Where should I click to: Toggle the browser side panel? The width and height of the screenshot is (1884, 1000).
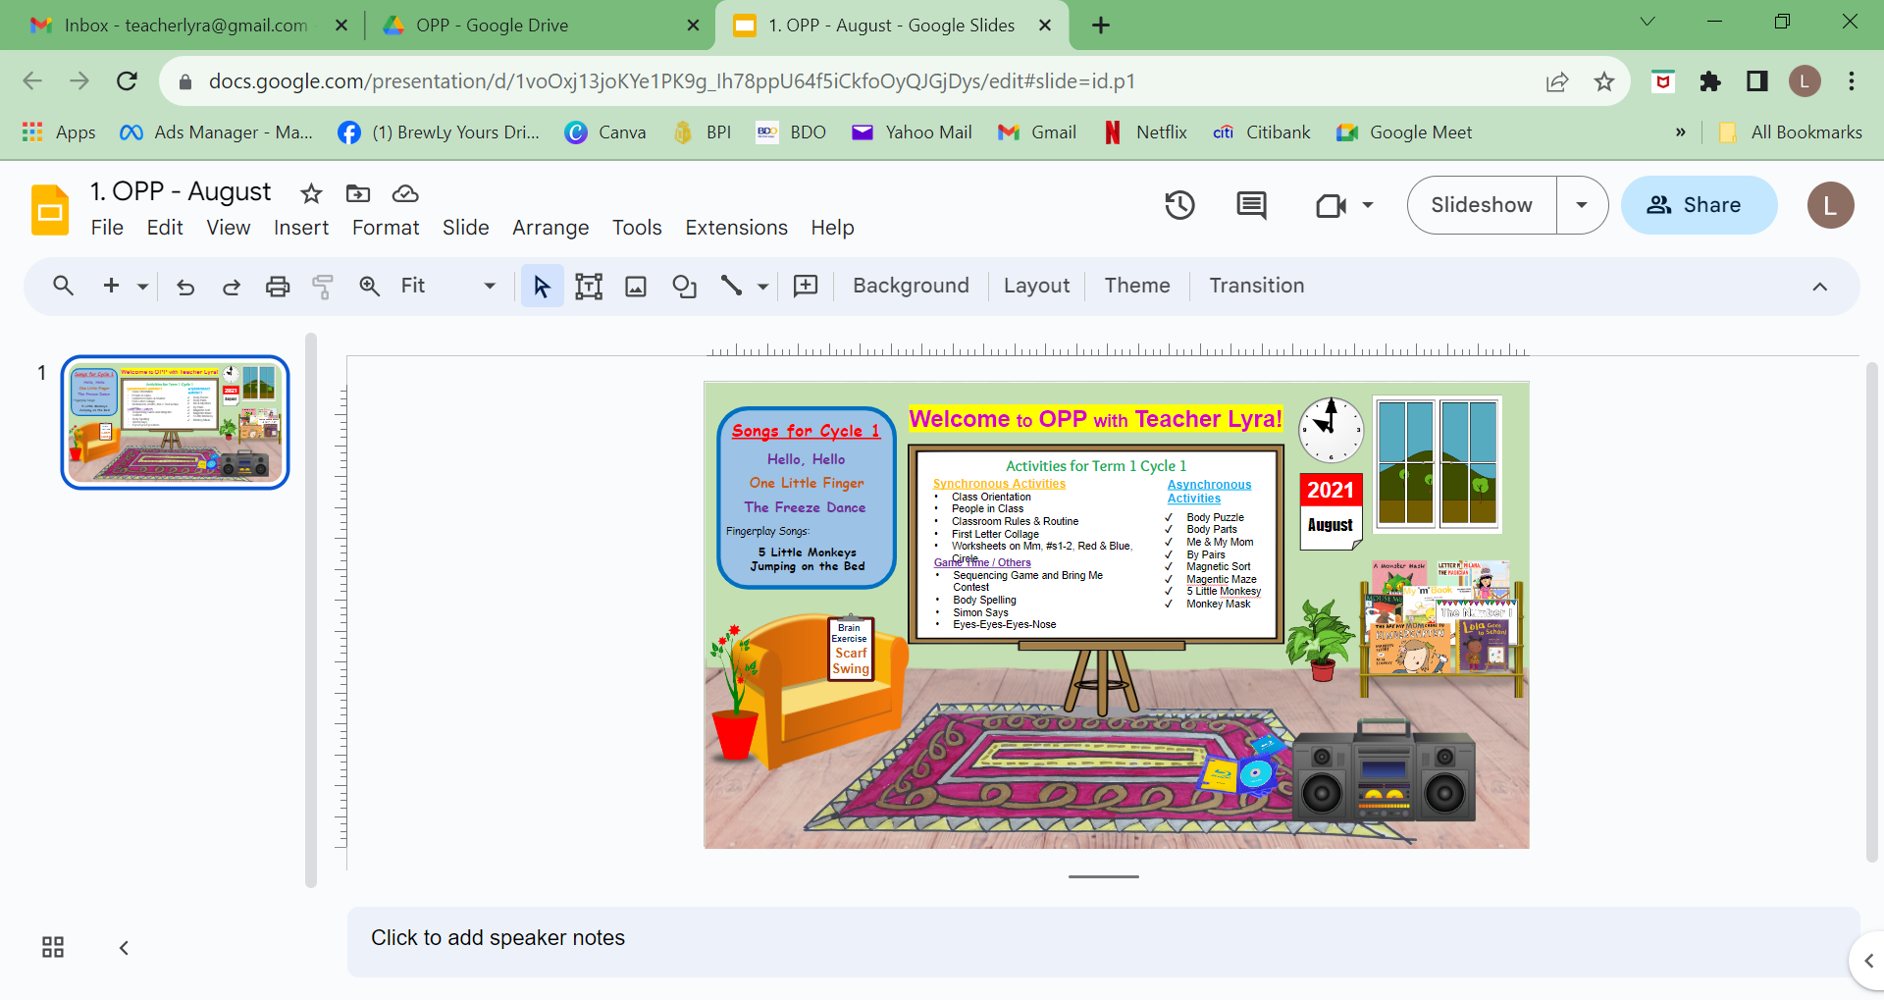(x=1756, y=81)
